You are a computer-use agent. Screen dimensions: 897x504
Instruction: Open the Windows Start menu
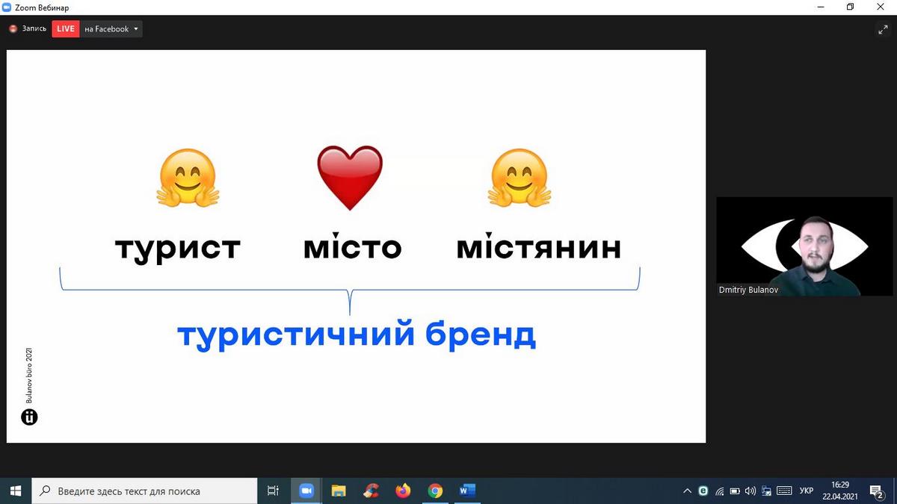coord(15,491)
